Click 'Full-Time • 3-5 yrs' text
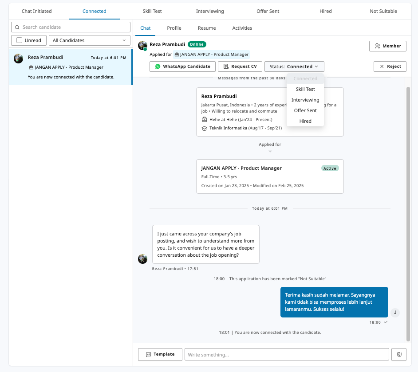 tap(219, 177)
